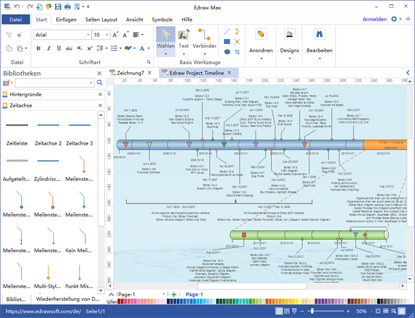415x318 pixels.
Task: Click the Bearbeiten binoculars icon
Action: [319, 34]
